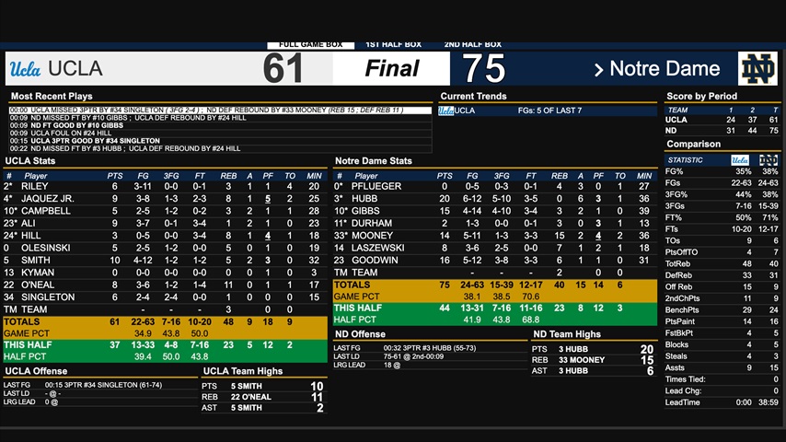This screenshot has width=786, height=442.
Task: Click the UCLA logo in the scoreboard header
Action: 25,69
